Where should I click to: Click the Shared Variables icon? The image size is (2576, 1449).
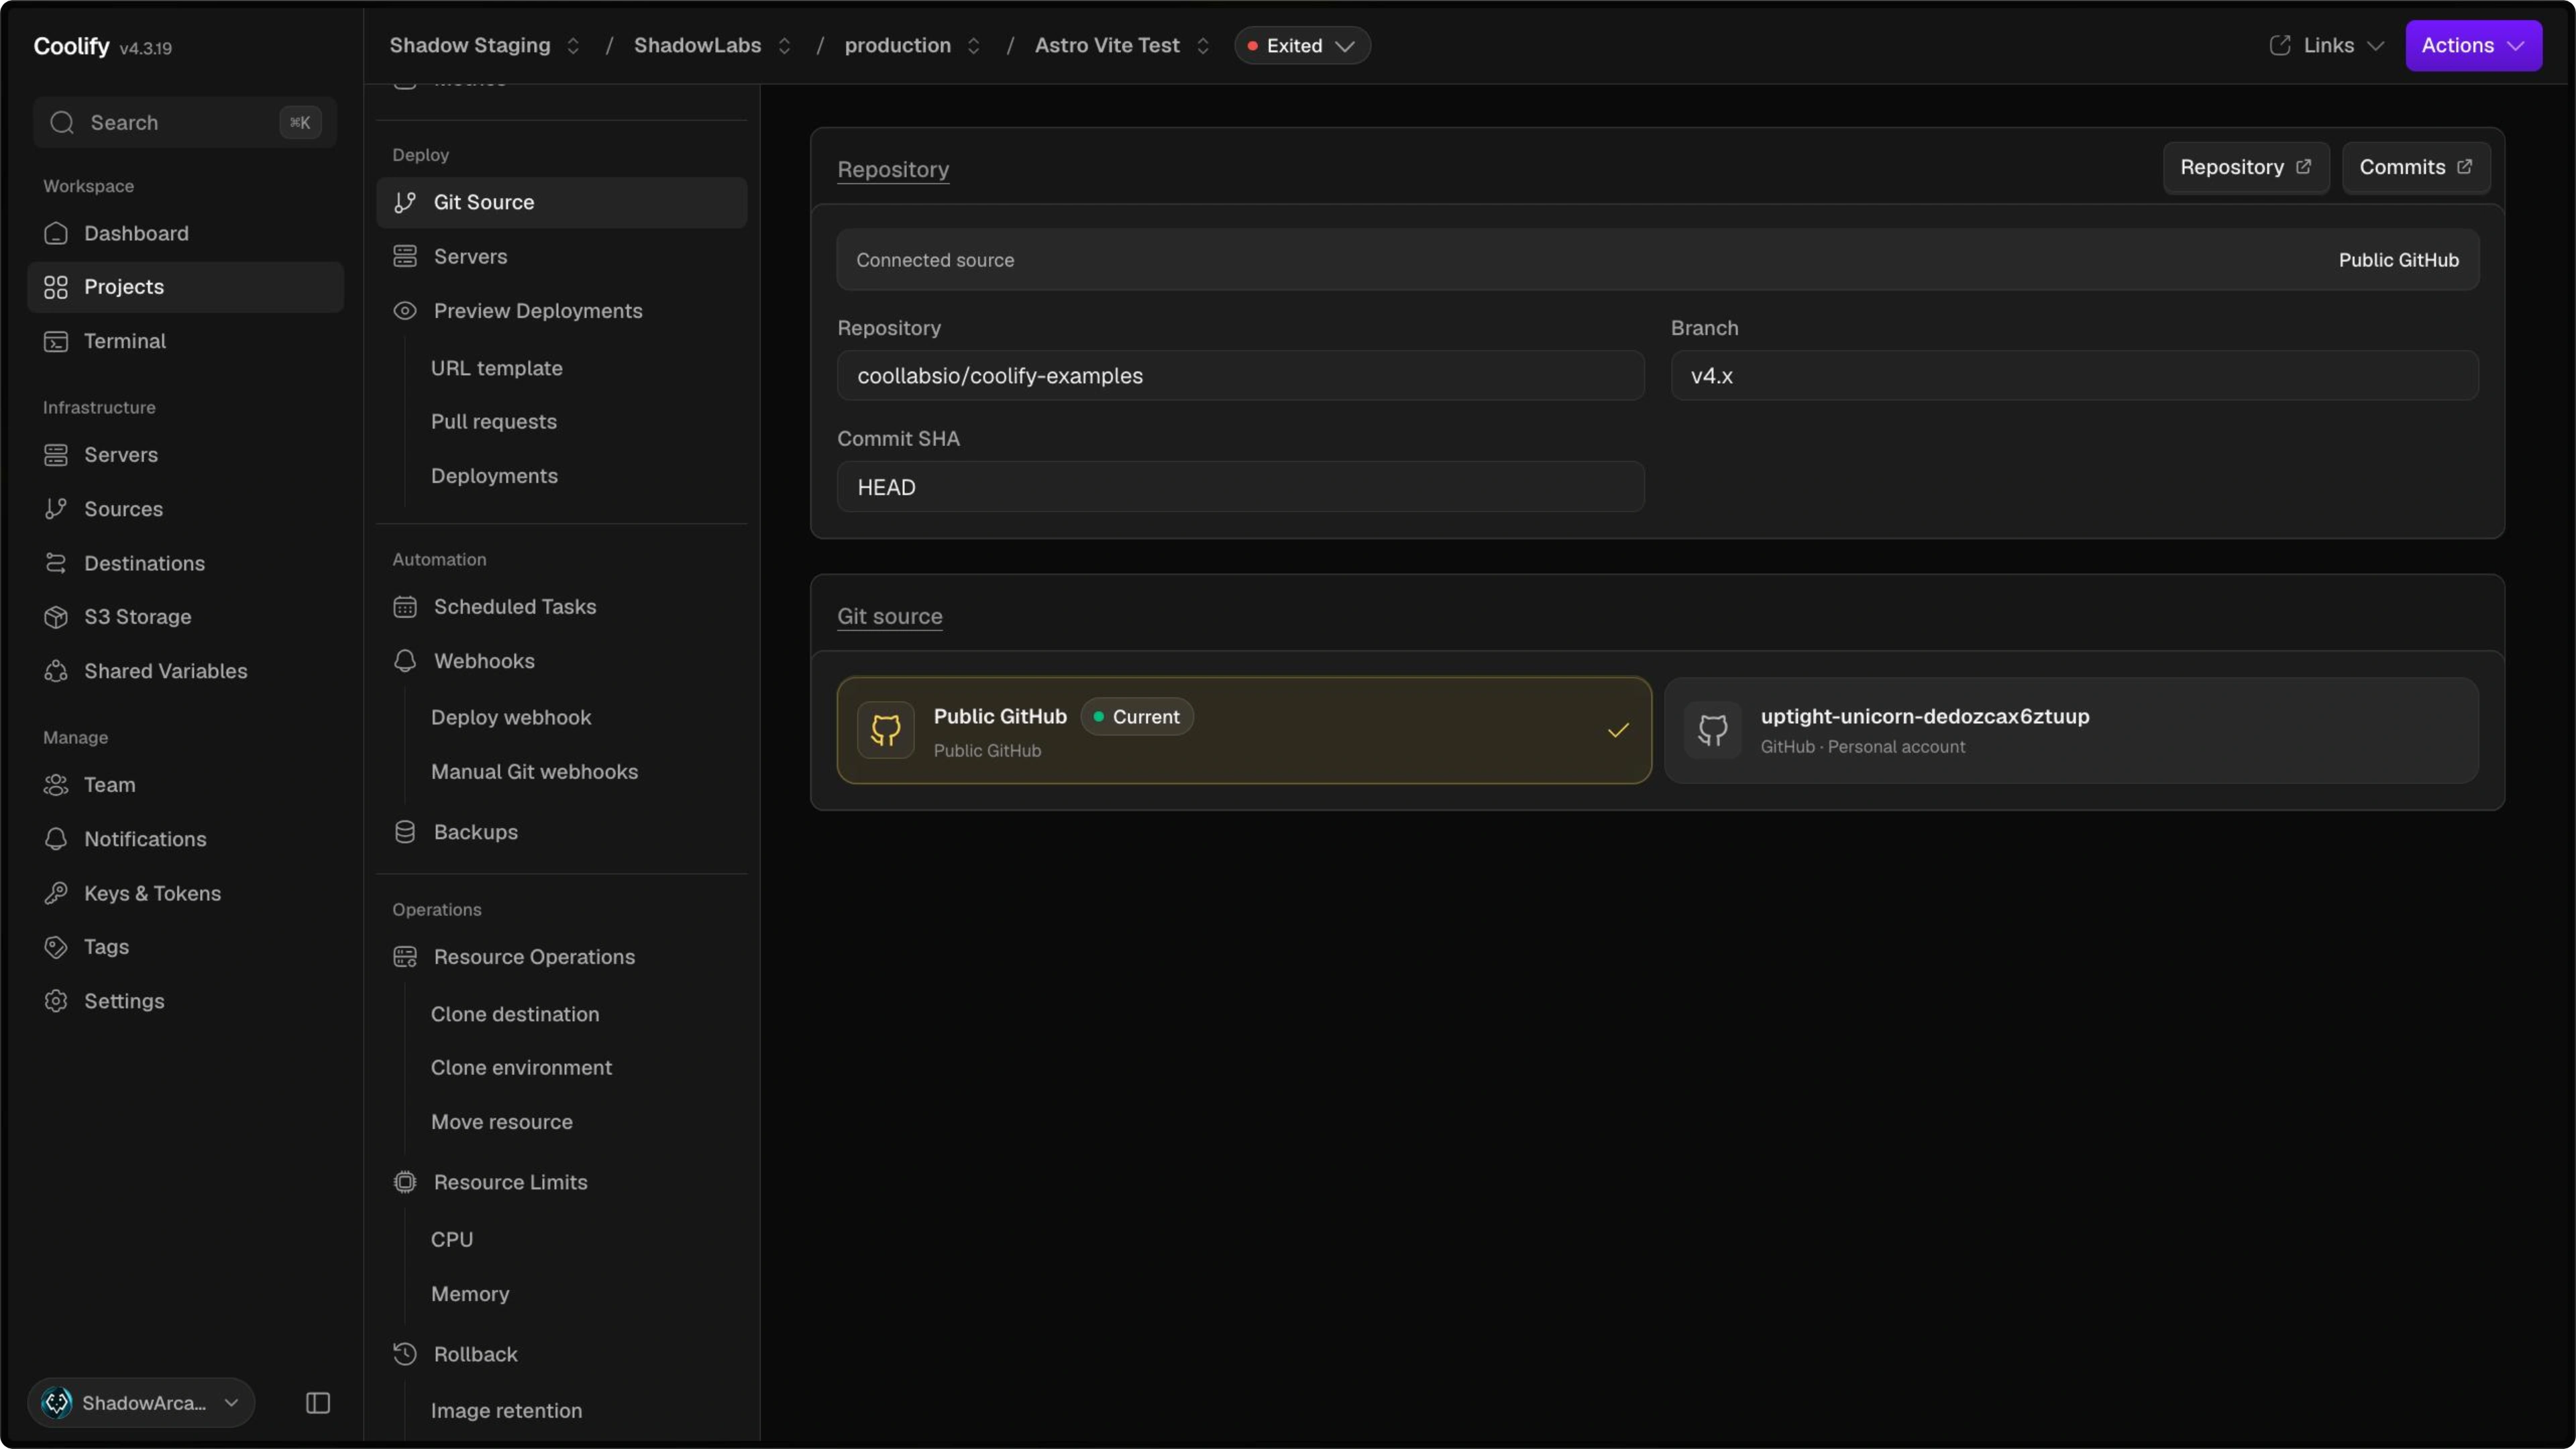[56, 671]
